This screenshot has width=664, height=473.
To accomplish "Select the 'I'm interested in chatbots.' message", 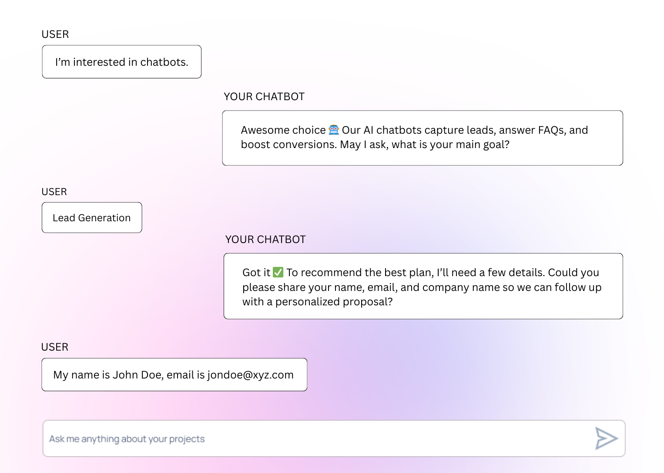I will pyautogui.click(x=121, y=62).
